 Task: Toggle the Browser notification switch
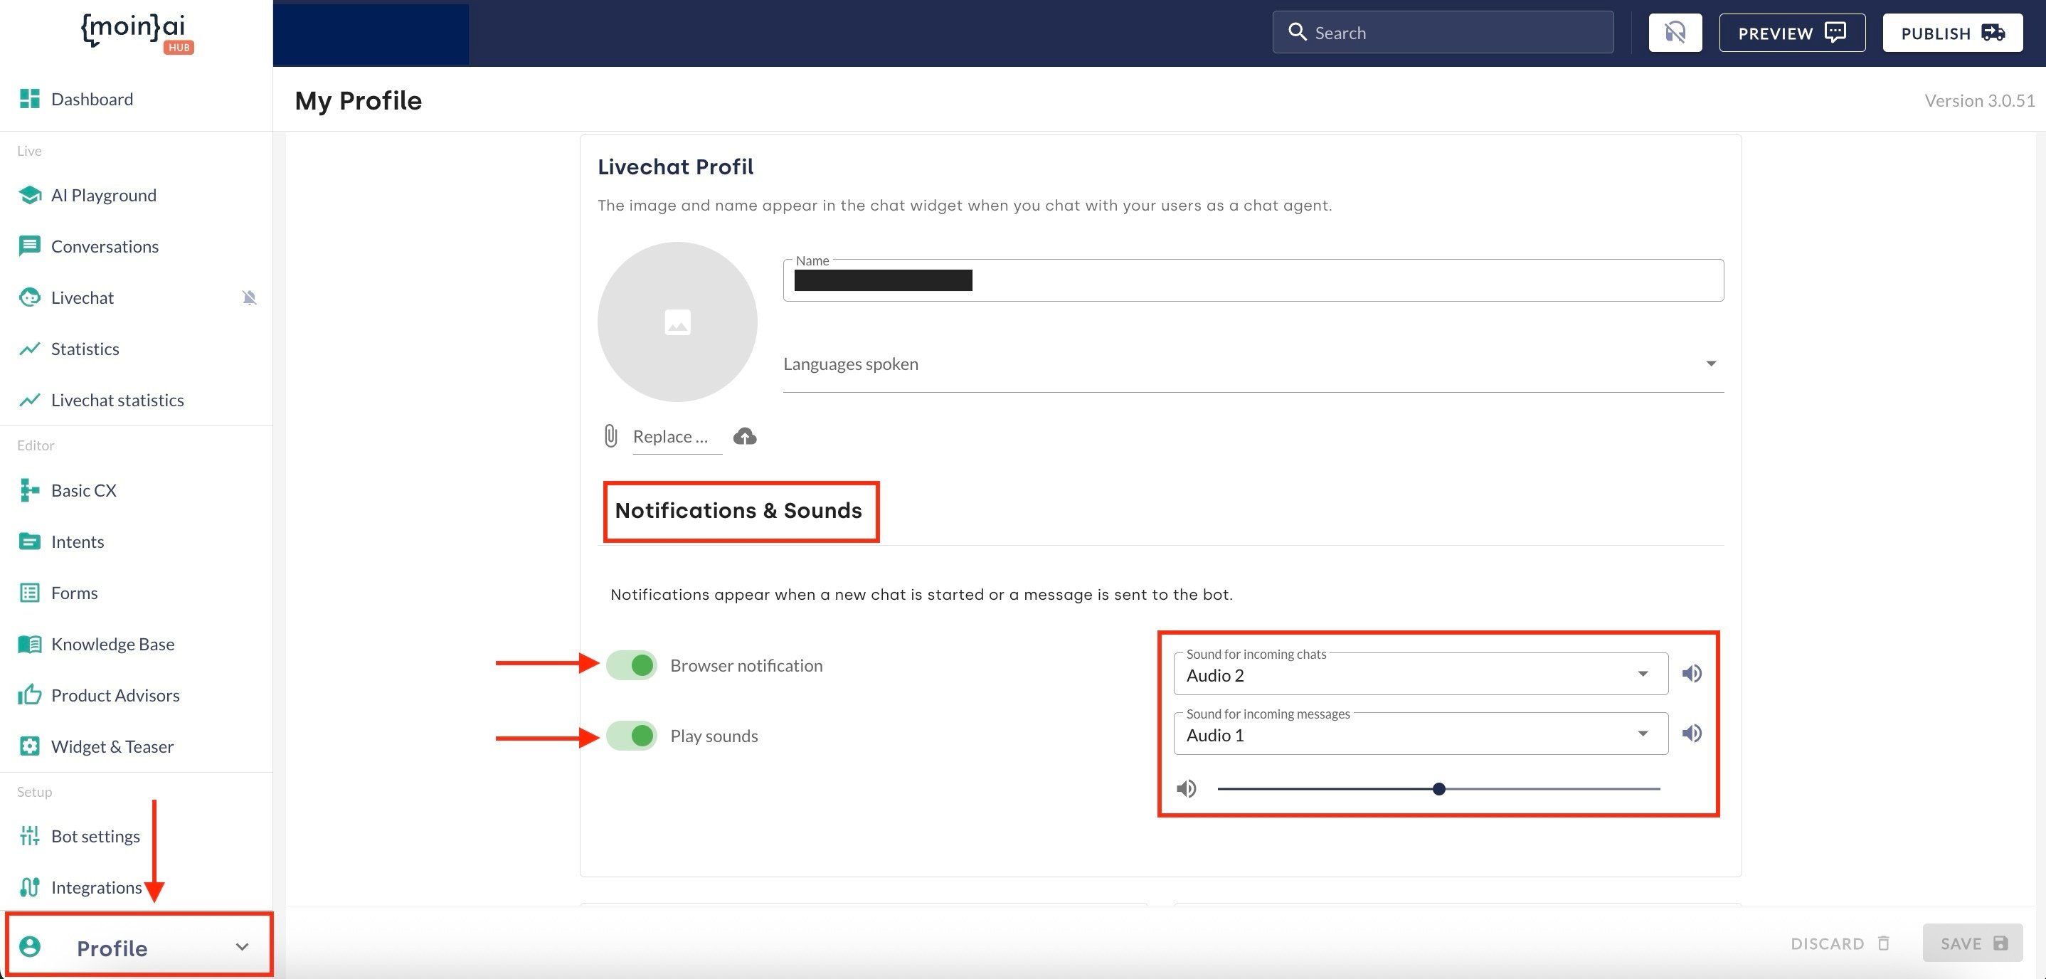coord(632,665)
